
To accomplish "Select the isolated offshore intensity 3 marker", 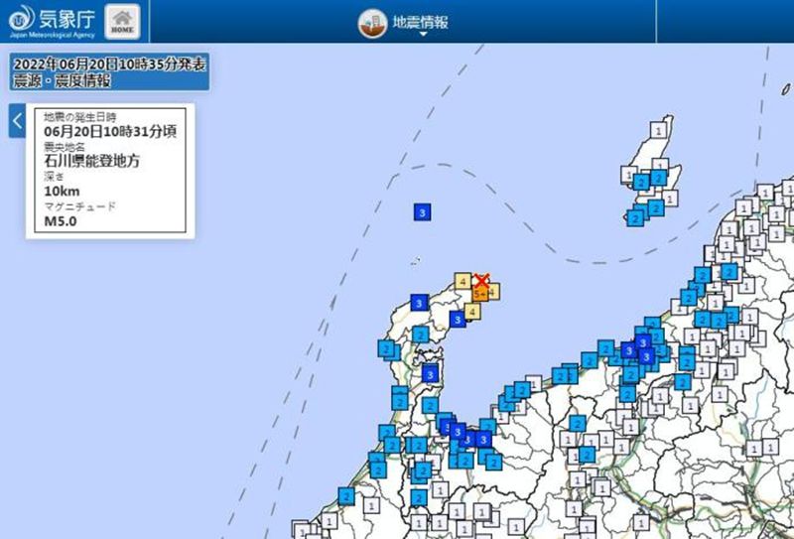I will (x=423, y=212).
